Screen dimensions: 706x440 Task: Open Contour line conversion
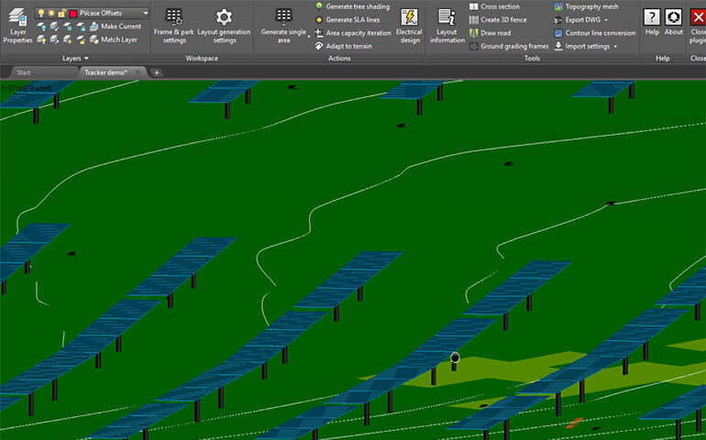(595, 33)
